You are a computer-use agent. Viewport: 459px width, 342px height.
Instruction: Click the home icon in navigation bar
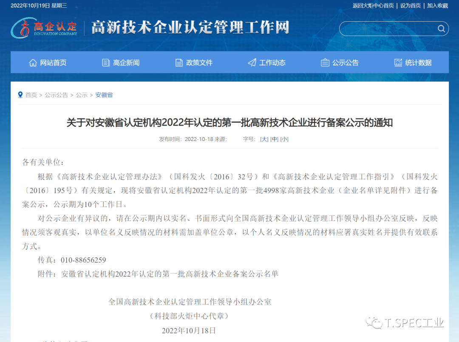[33, 63]
